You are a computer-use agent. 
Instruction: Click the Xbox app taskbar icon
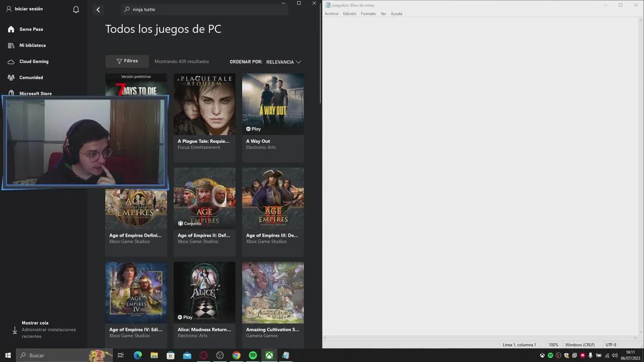point(270,355)
